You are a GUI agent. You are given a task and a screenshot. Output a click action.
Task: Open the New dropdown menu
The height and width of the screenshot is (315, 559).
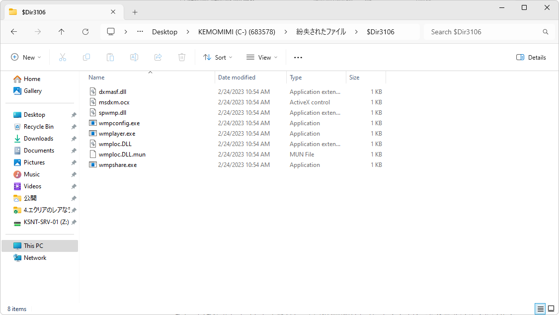point(26,57)
